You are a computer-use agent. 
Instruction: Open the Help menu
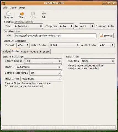22,8
